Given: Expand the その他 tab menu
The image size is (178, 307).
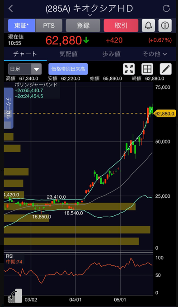Looking at the screenshot, I should click(x=155, y=54).
